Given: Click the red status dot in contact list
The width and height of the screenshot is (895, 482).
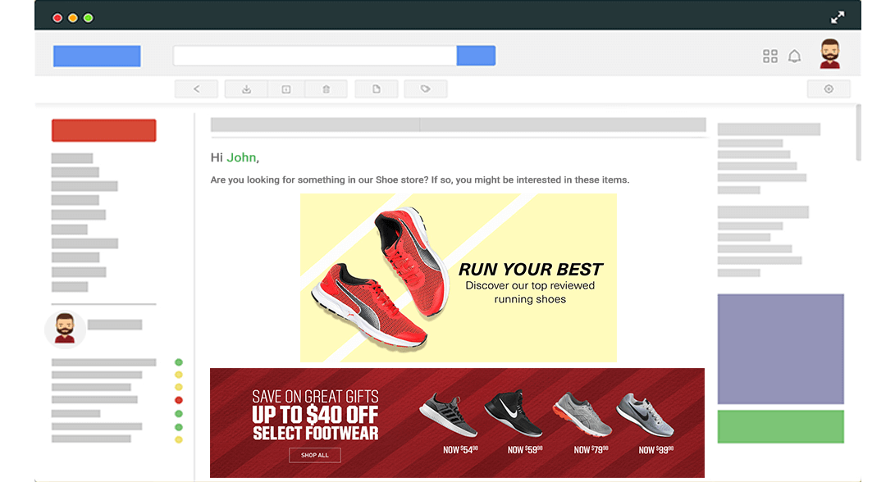Looking at the screenshot, I should (179, 400).
